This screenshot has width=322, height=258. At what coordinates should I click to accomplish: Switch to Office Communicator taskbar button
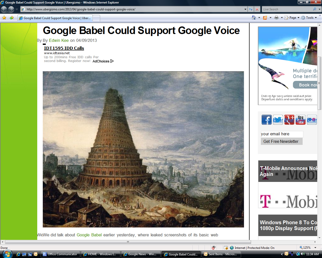(60, 254)
